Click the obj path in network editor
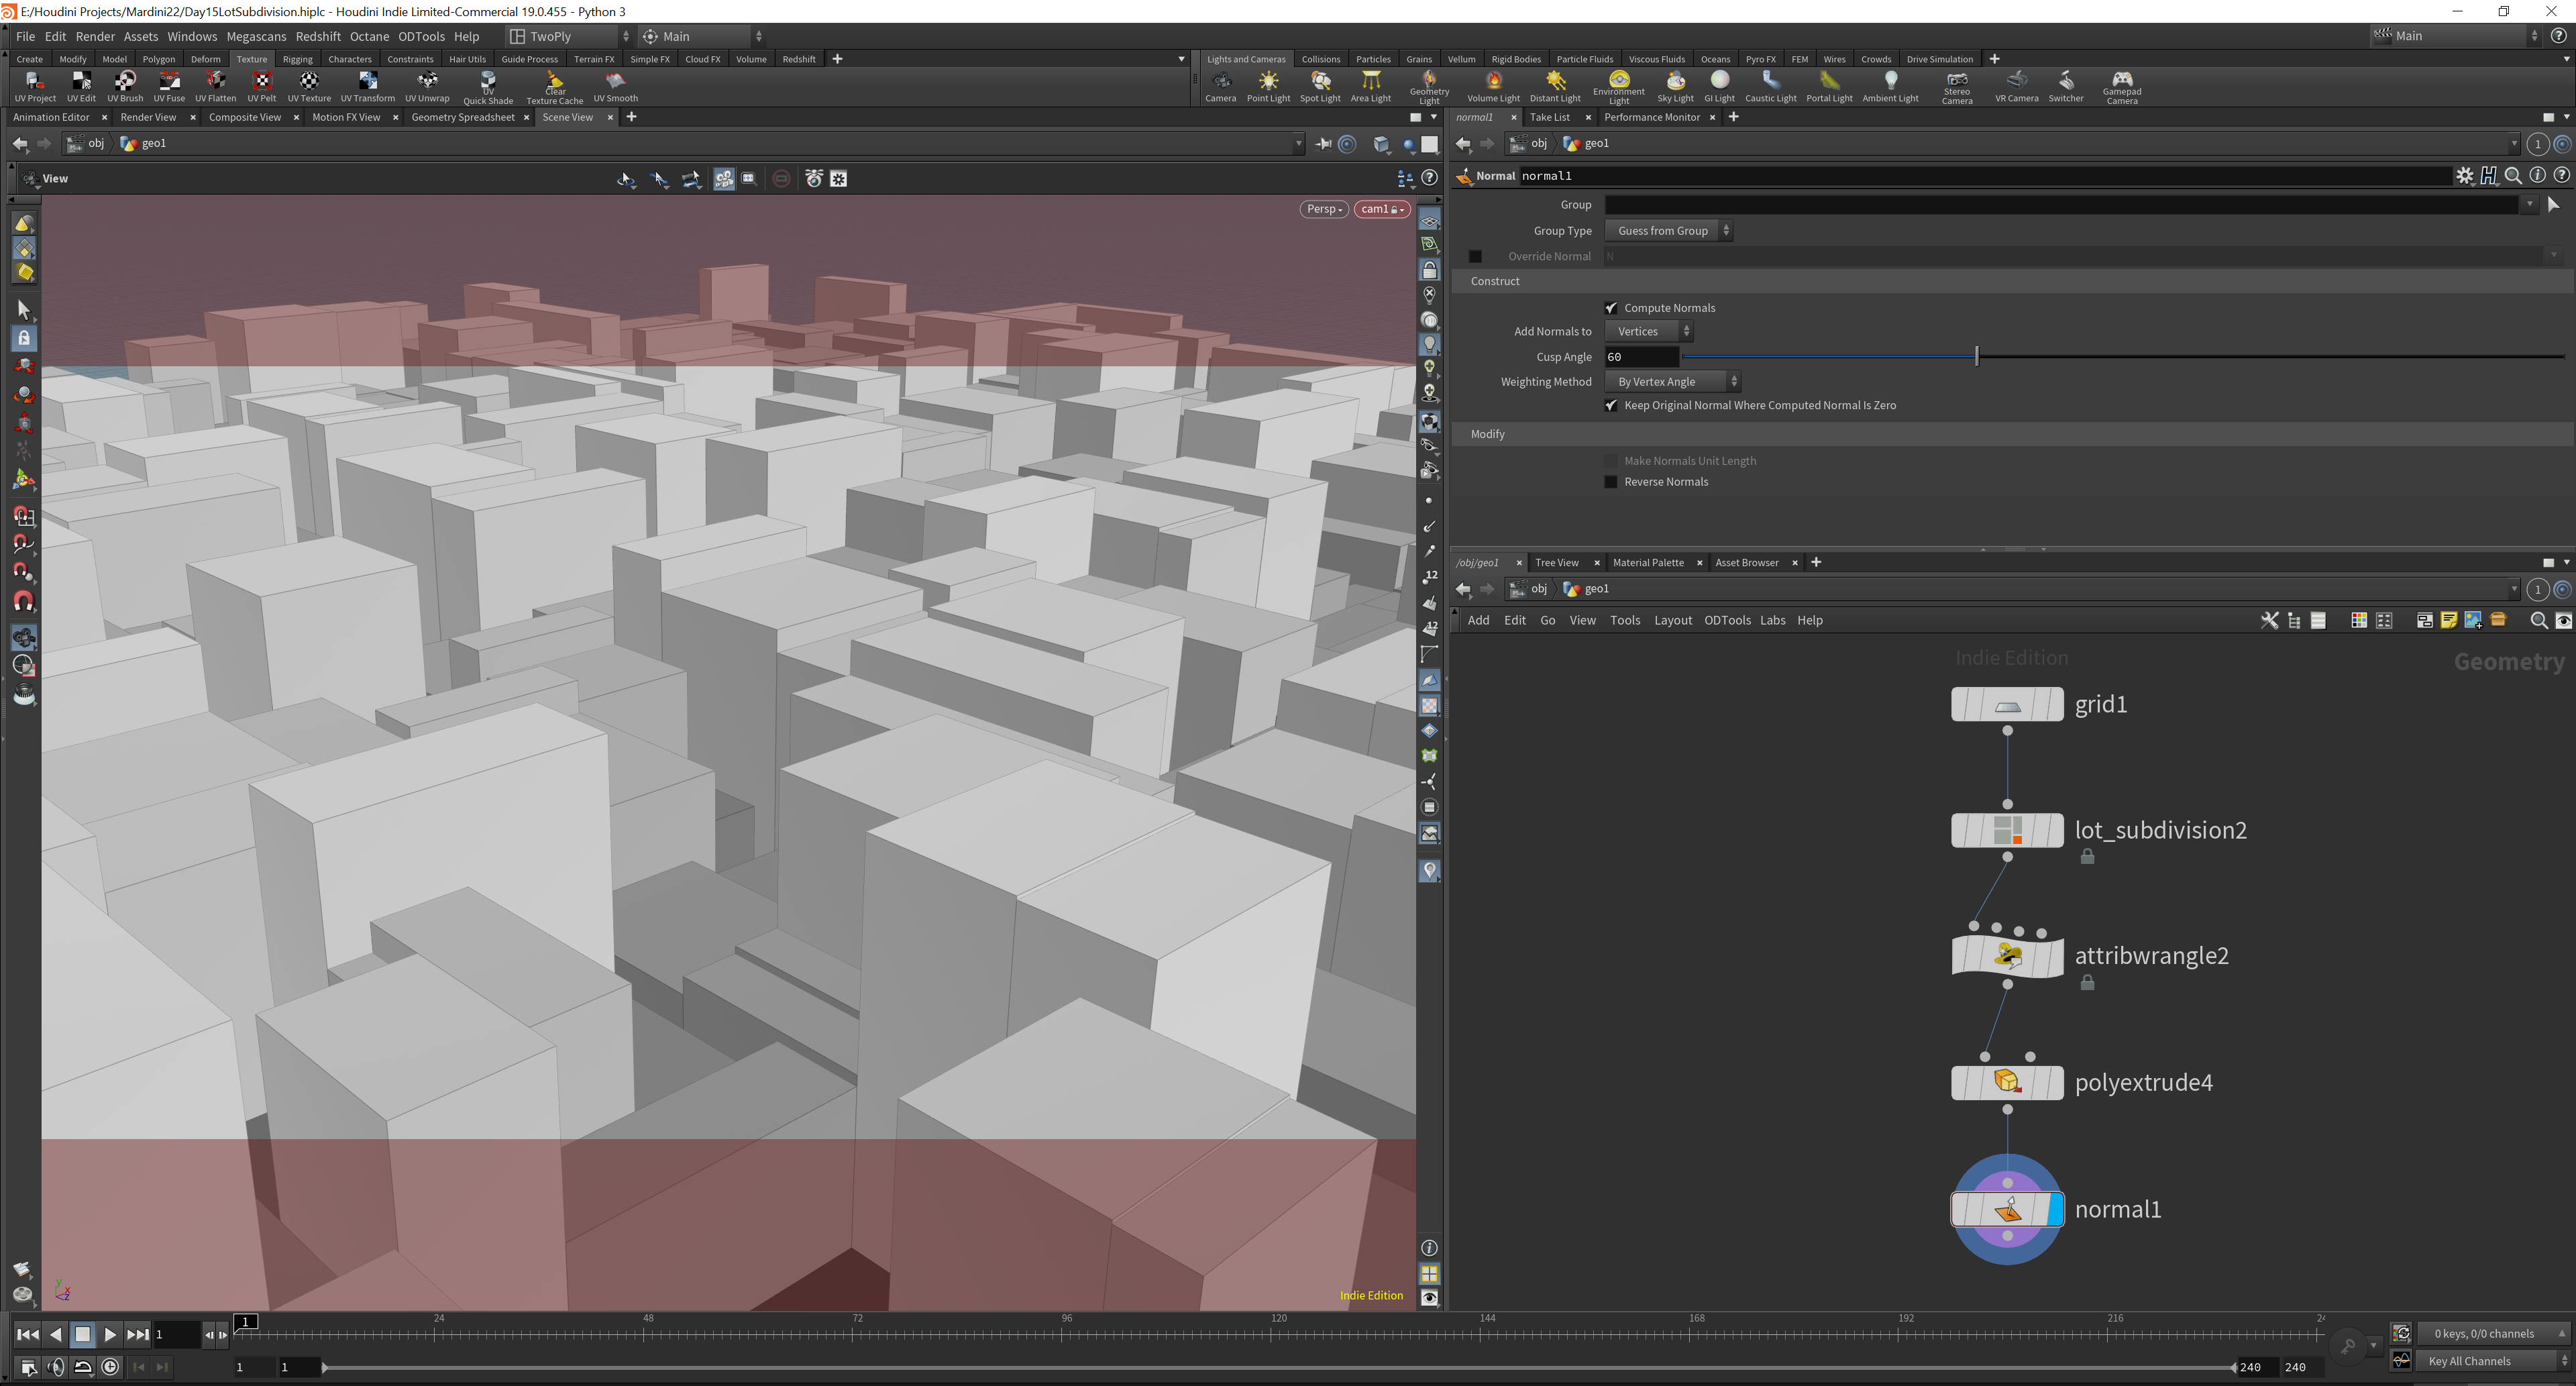Screen dimensions: 2576x1386 [1529, 589]
